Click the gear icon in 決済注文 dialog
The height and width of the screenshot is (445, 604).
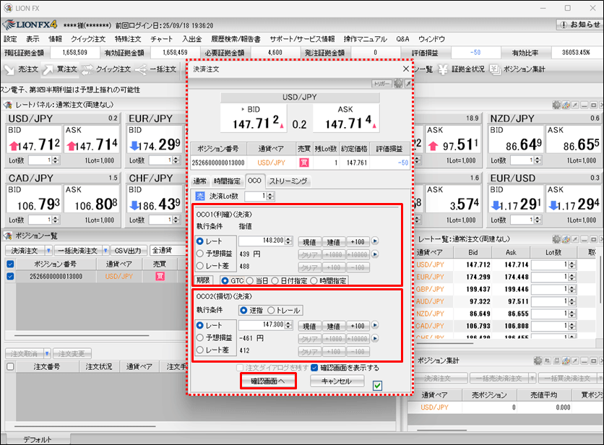pyautogui.click(x=398, y=84)
